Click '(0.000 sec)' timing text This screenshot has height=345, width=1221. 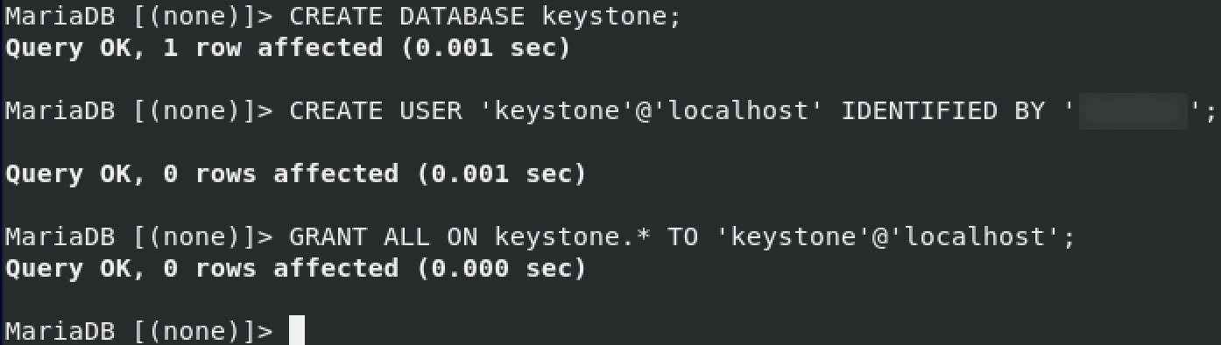click(x=501, y=268)
